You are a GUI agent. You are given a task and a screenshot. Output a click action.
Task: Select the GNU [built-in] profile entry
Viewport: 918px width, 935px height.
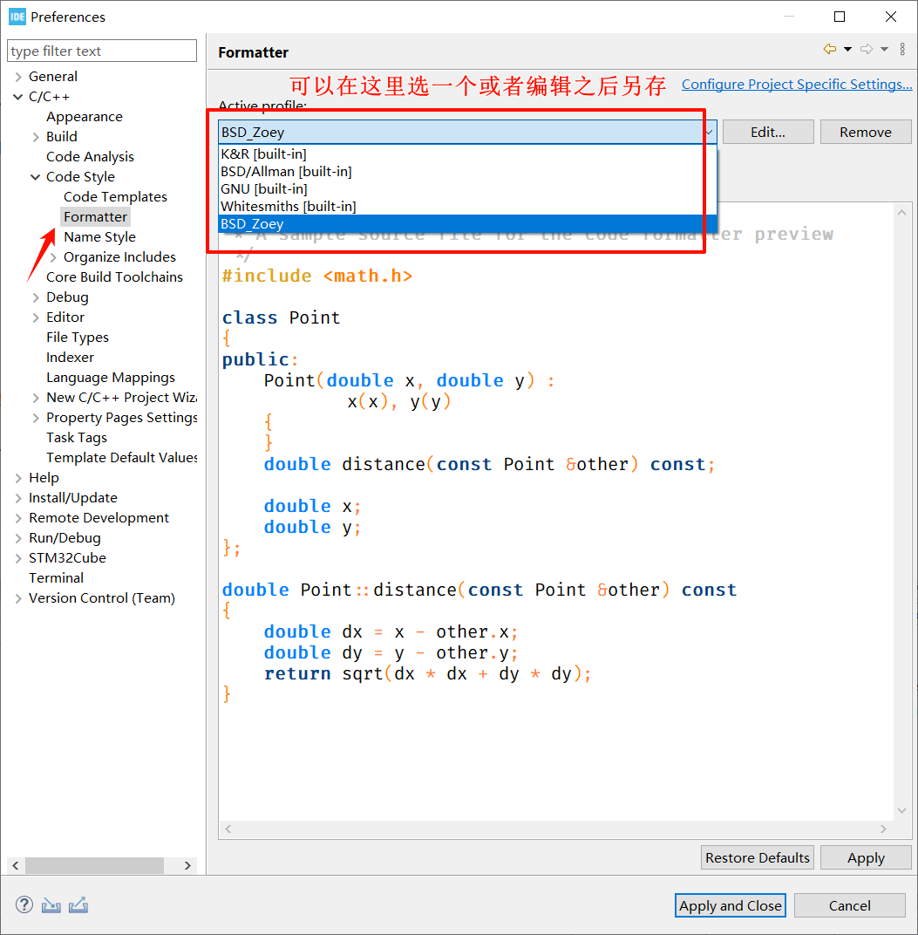(x=263, y=188)
